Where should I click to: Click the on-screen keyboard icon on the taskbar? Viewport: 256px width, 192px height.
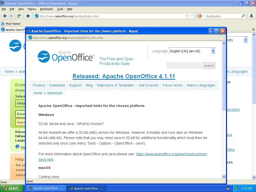tap(228, 188)
